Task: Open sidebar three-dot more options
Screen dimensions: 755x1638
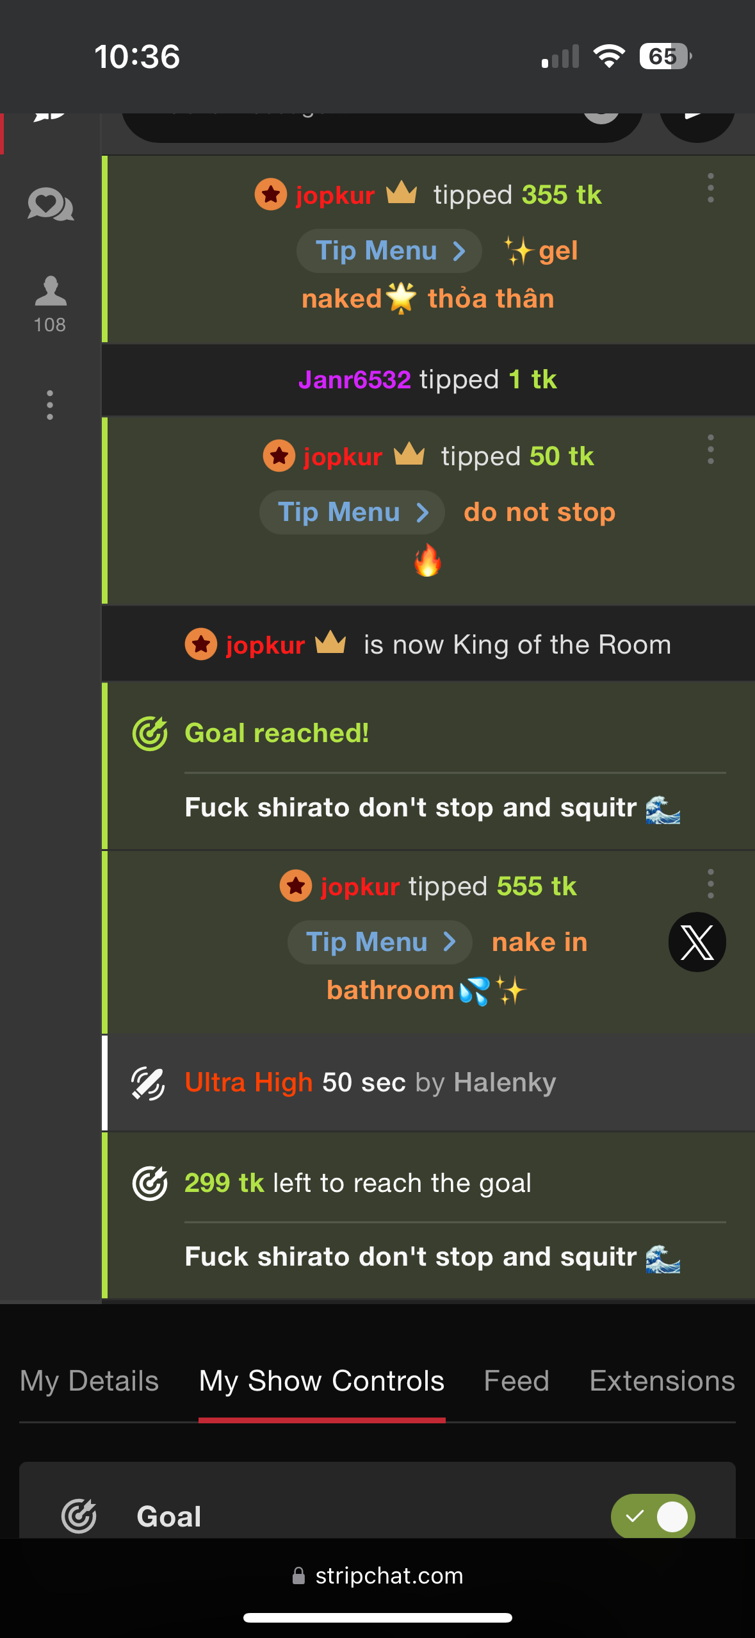Action: tap(50, 405)
